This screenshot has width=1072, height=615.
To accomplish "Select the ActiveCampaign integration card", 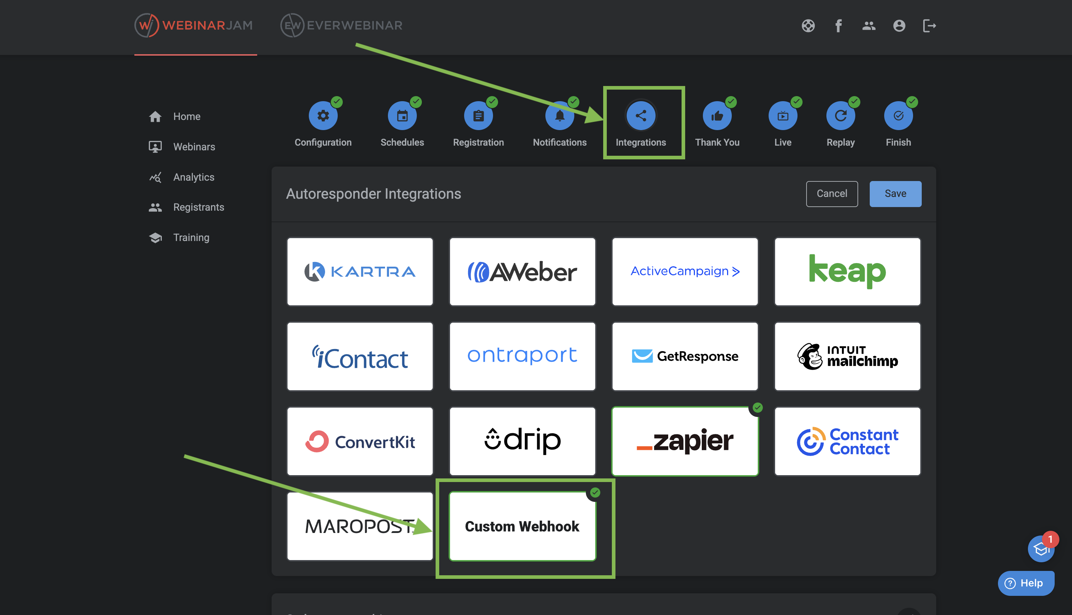I will click(685, 272).
